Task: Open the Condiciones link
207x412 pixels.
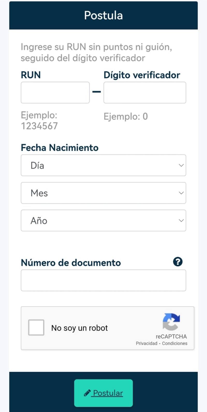Action: pos(175,343)
